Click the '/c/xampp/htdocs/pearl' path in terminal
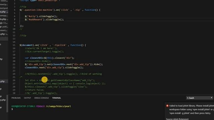 point(59,106)
